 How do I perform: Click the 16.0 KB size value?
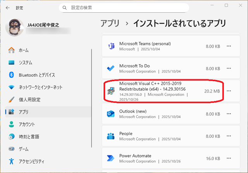(213, 158)
